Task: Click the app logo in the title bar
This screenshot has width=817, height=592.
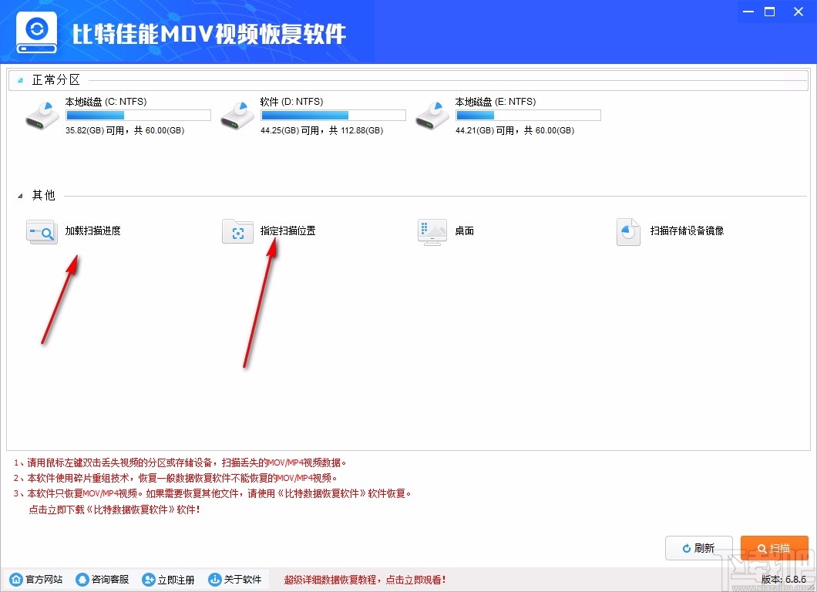Action: (x=35, y=31)
